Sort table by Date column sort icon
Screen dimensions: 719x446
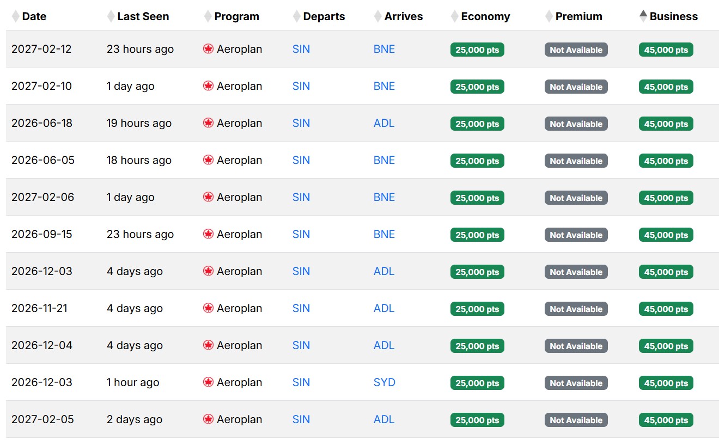(x=16, y=16)
